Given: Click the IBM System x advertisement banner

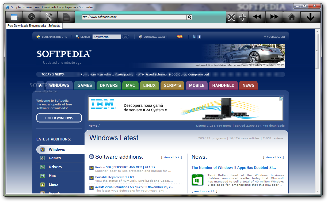Looking at the screenshot, I should click(x=186, y=109).
